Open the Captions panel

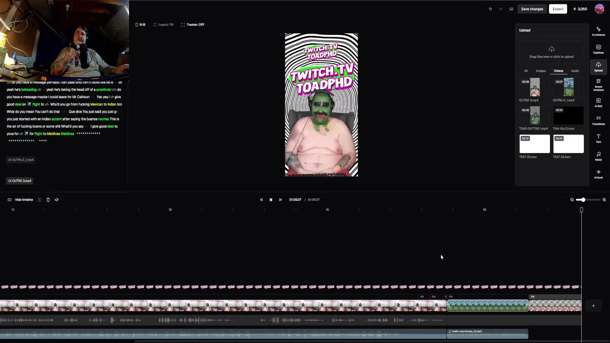point(598,49)
